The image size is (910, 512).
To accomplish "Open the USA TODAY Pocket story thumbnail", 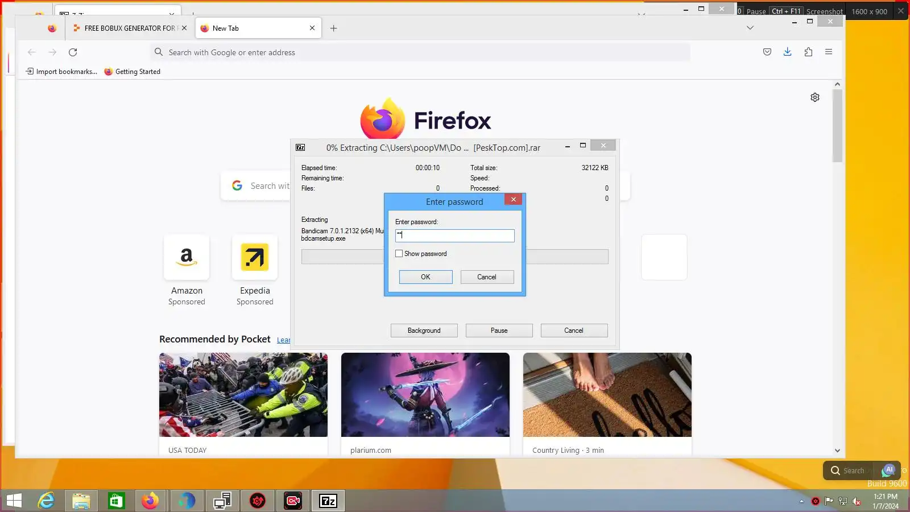I will [243, 395].
